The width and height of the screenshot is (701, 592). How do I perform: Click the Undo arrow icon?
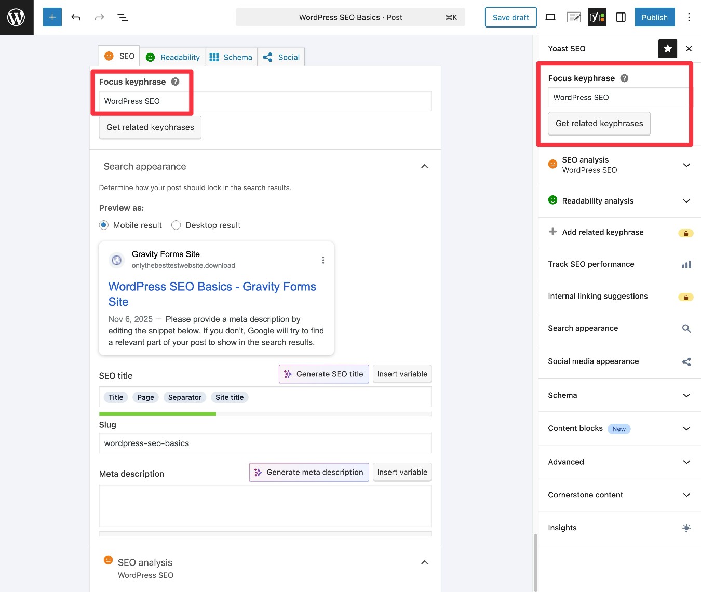point(76,17)
